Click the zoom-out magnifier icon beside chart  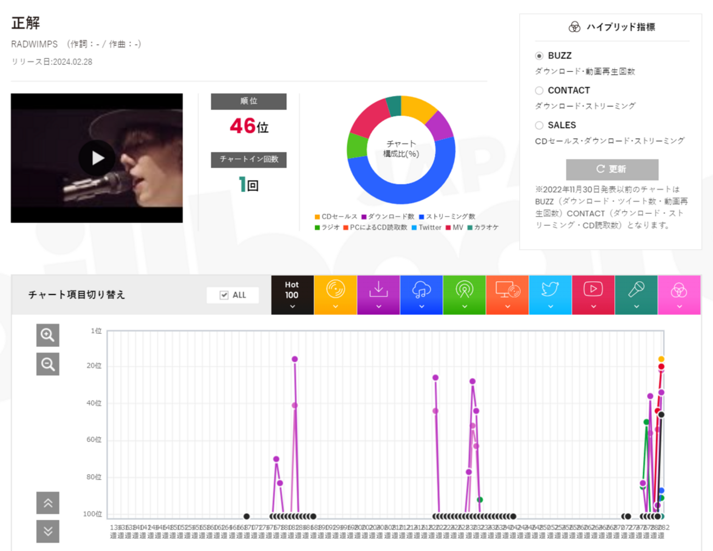(48, 364)
